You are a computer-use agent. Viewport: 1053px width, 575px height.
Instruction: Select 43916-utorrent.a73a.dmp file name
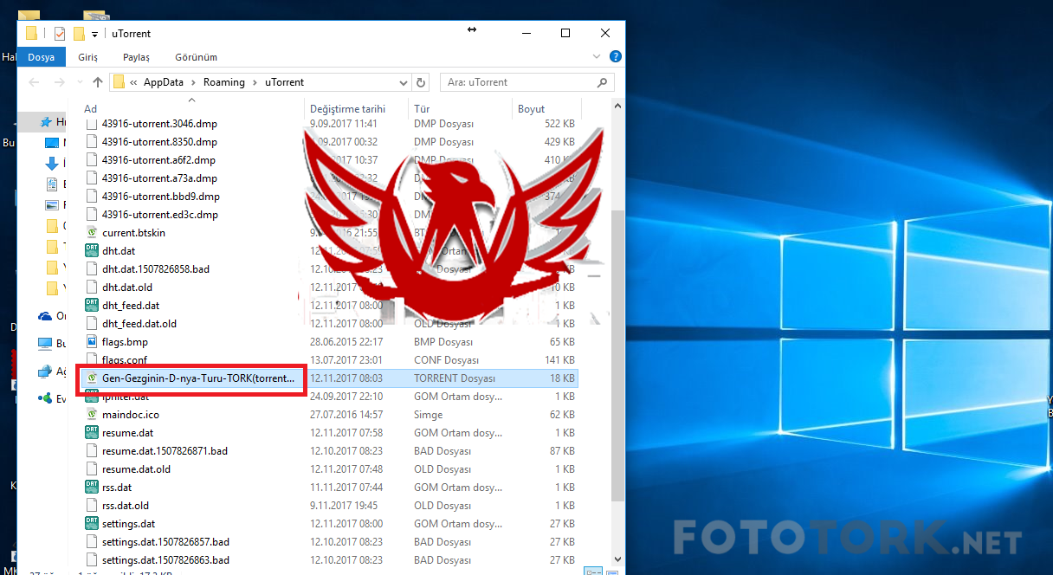pyautogui.click(x=159, y=178)
